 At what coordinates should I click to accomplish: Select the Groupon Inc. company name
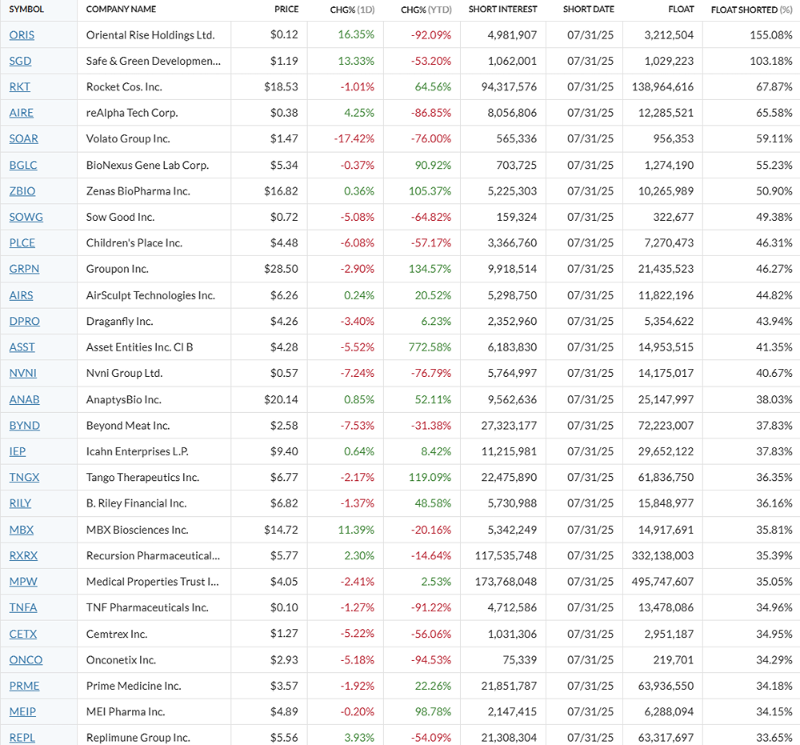(x=118, y=270)
